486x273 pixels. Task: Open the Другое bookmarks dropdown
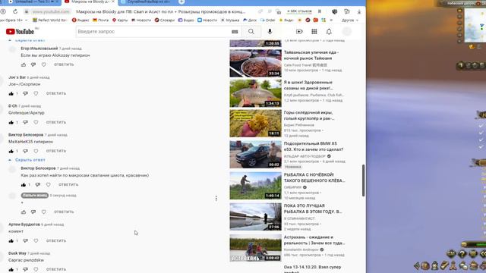[x=349, y=20]
